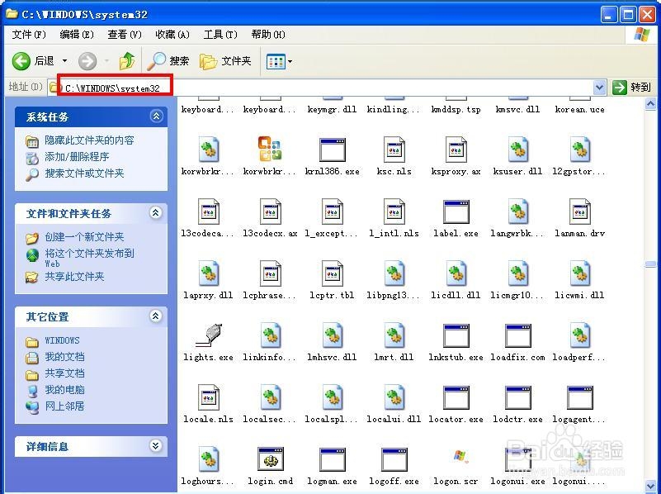
Task: Select the licdll.dll file icon
Action: click(x=456, y=273)
